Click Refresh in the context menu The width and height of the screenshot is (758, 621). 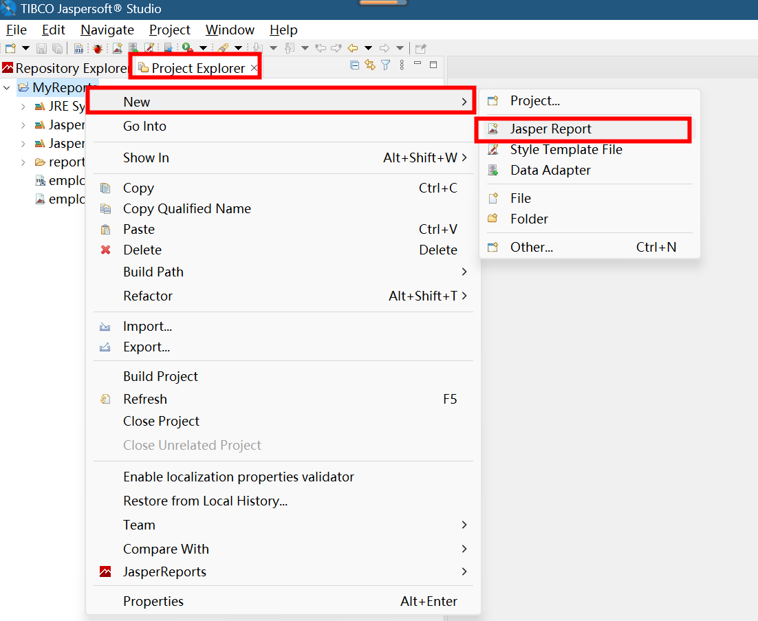(x=145, y=400)
